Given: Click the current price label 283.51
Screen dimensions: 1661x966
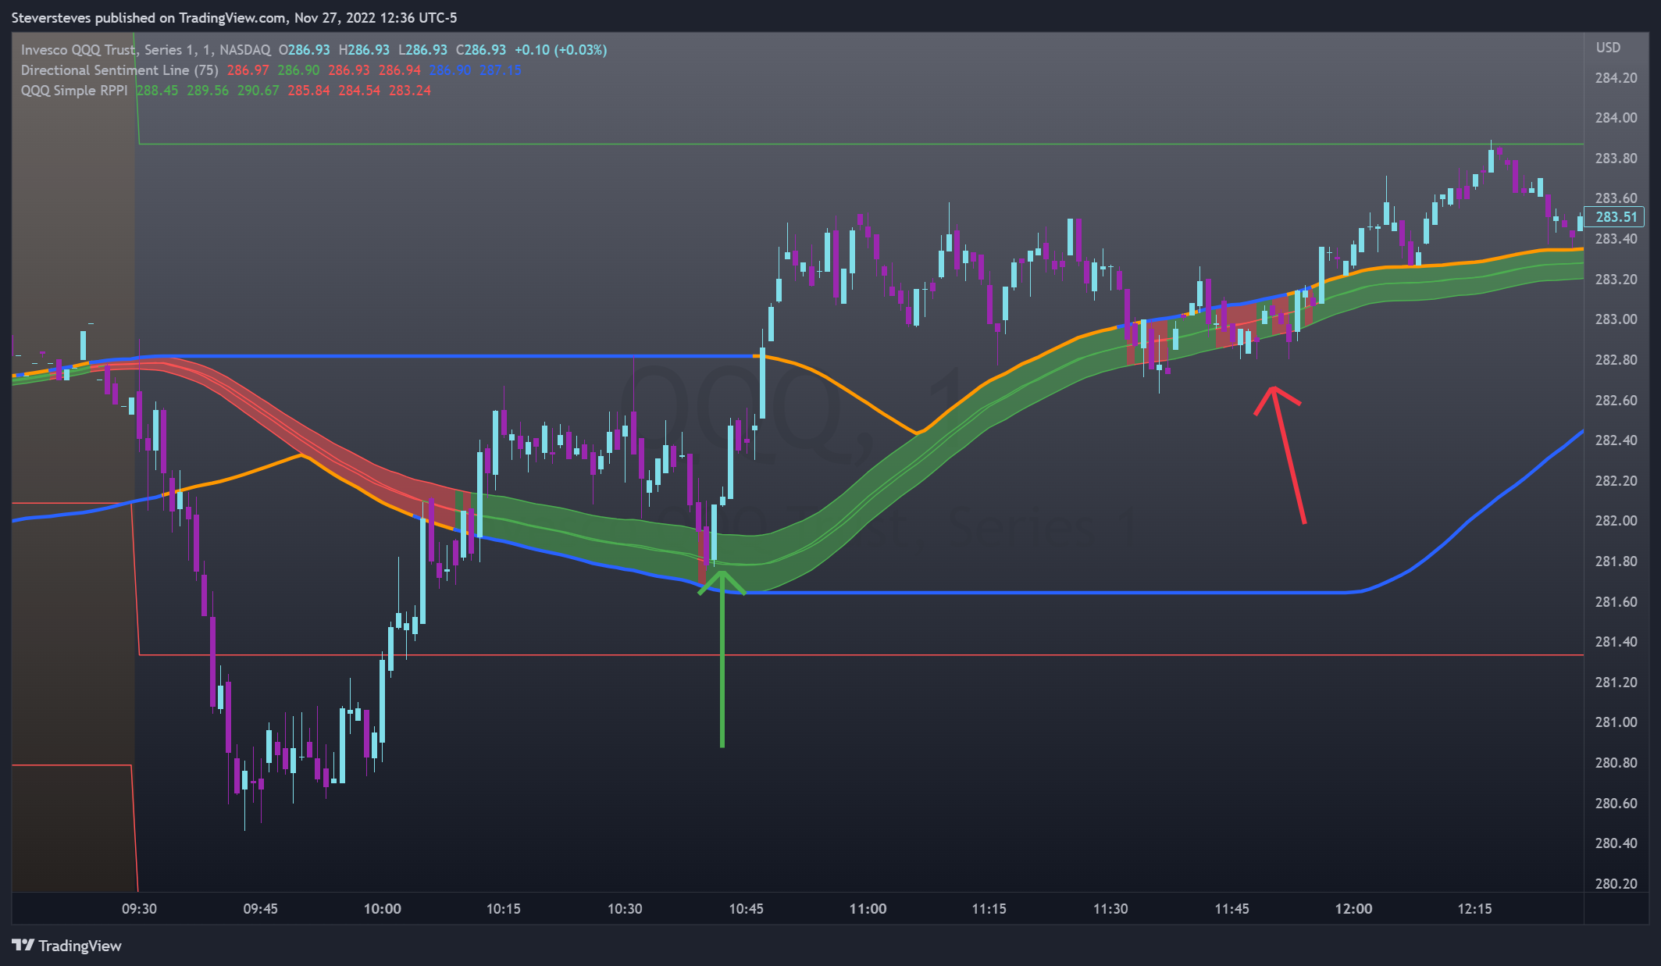Looking at the screenshot, I should [x=1616, y=217].
